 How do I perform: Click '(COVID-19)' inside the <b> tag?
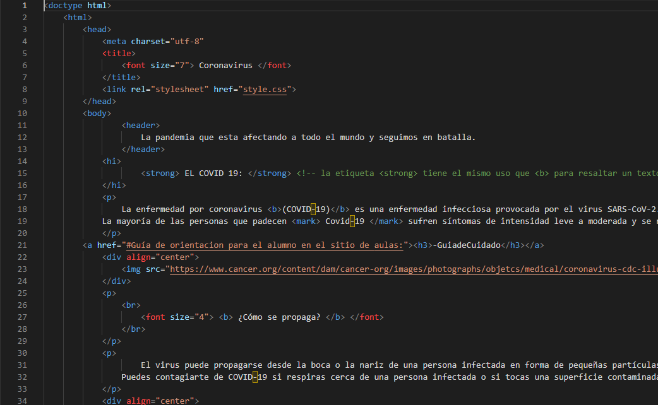point(306,209)
